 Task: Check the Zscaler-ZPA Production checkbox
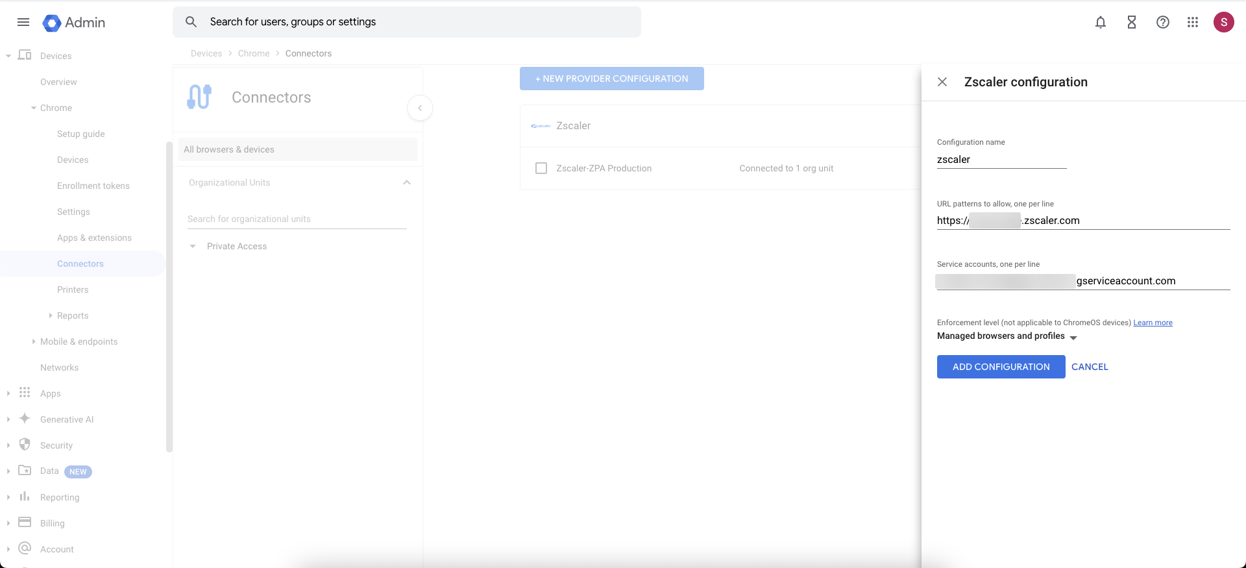tap(541, 168)
